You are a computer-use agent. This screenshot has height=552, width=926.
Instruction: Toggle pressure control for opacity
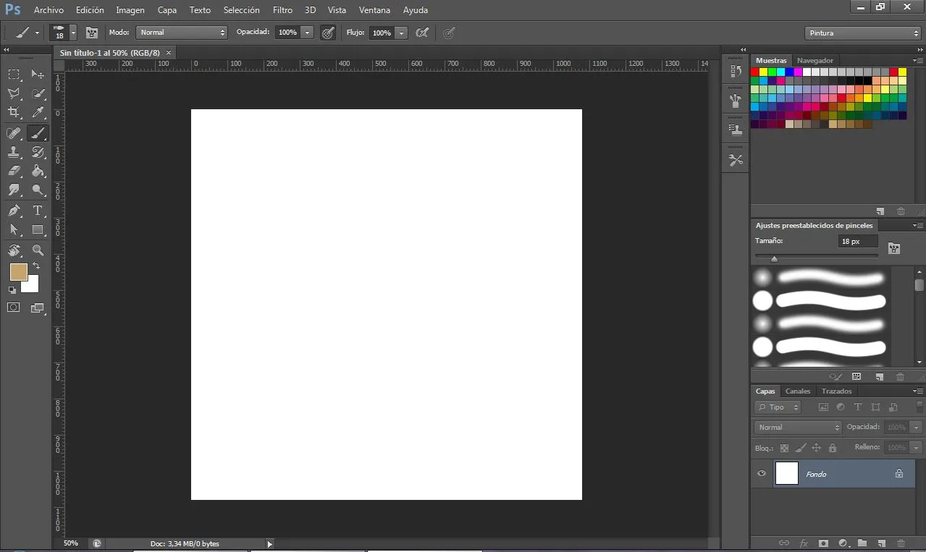328,33
